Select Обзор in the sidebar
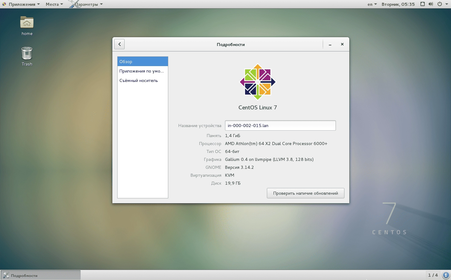This screenshot has height=280, width=451. pyautogui.click(x=143, y=62)
